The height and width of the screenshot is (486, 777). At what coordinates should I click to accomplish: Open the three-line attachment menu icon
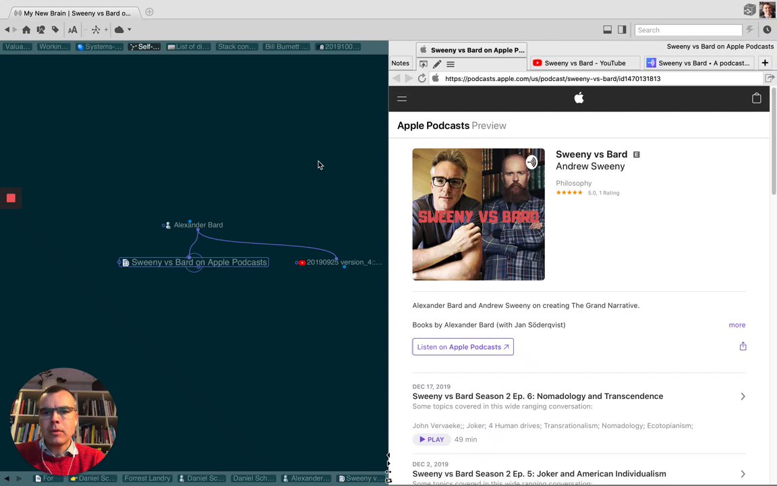[x=451, y=64]
